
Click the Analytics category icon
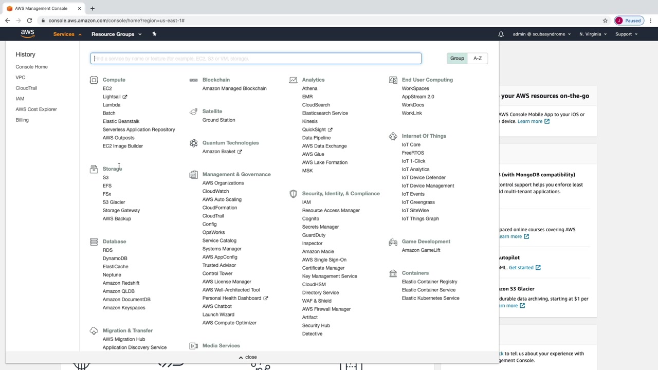(293, 80)
